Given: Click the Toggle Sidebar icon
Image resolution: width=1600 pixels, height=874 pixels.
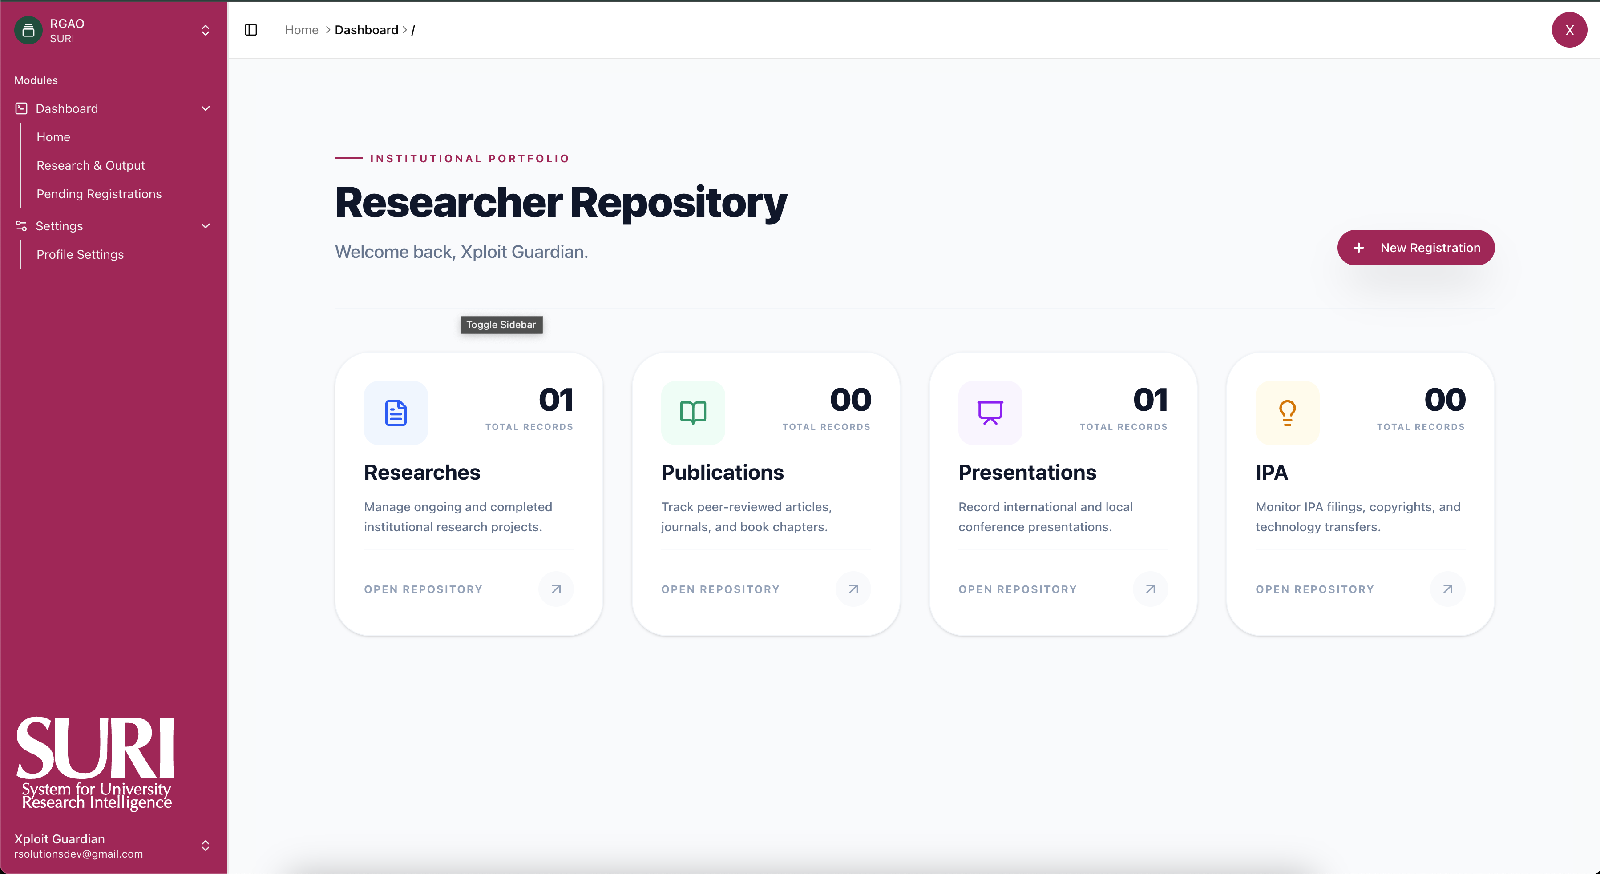Looking at the screenshot, I should 251,30.
